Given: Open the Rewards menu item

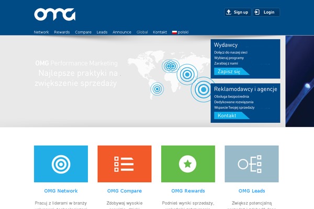Looking at the screenshot, I should 62,32.
